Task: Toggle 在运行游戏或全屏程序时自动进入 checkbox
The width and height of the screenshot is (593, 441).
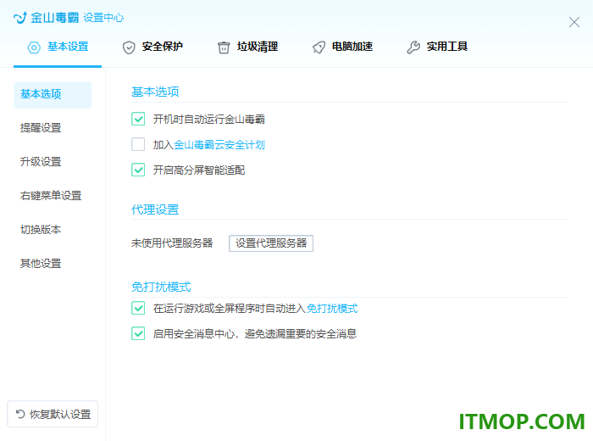Action: coord(138,308)
